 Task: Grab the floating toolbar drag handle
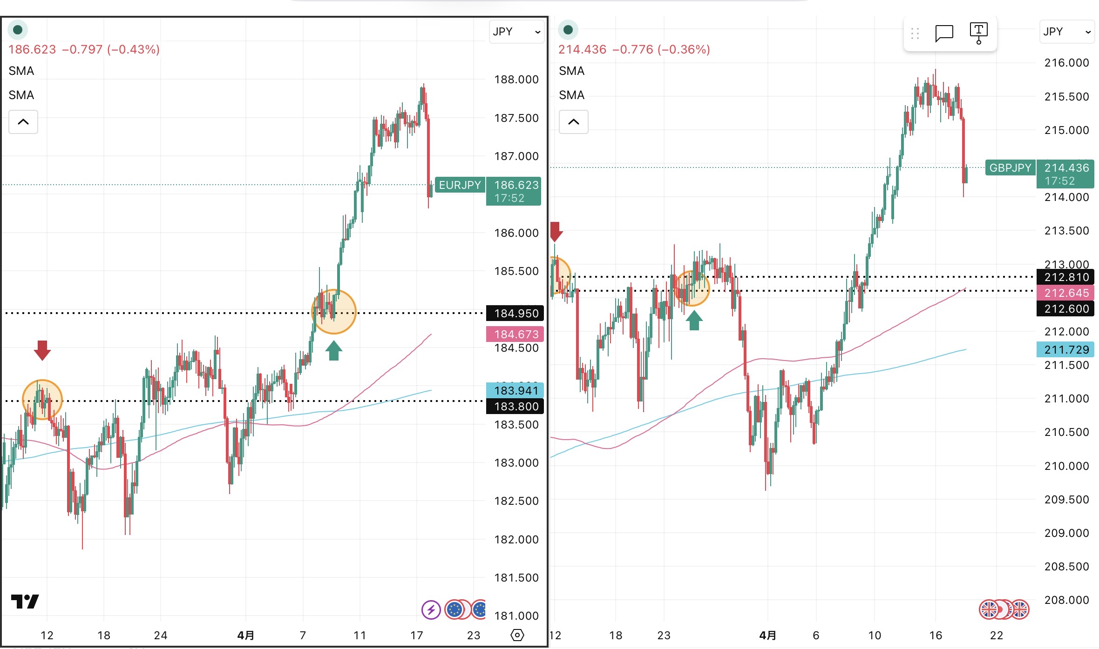pyautogui.click(x=915, y=33)
